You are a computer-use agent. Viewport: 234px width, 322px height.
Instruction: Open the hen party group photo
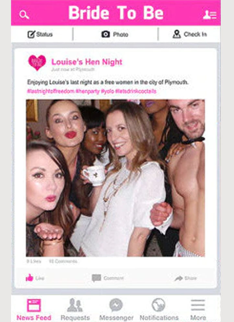coord(115,178)
